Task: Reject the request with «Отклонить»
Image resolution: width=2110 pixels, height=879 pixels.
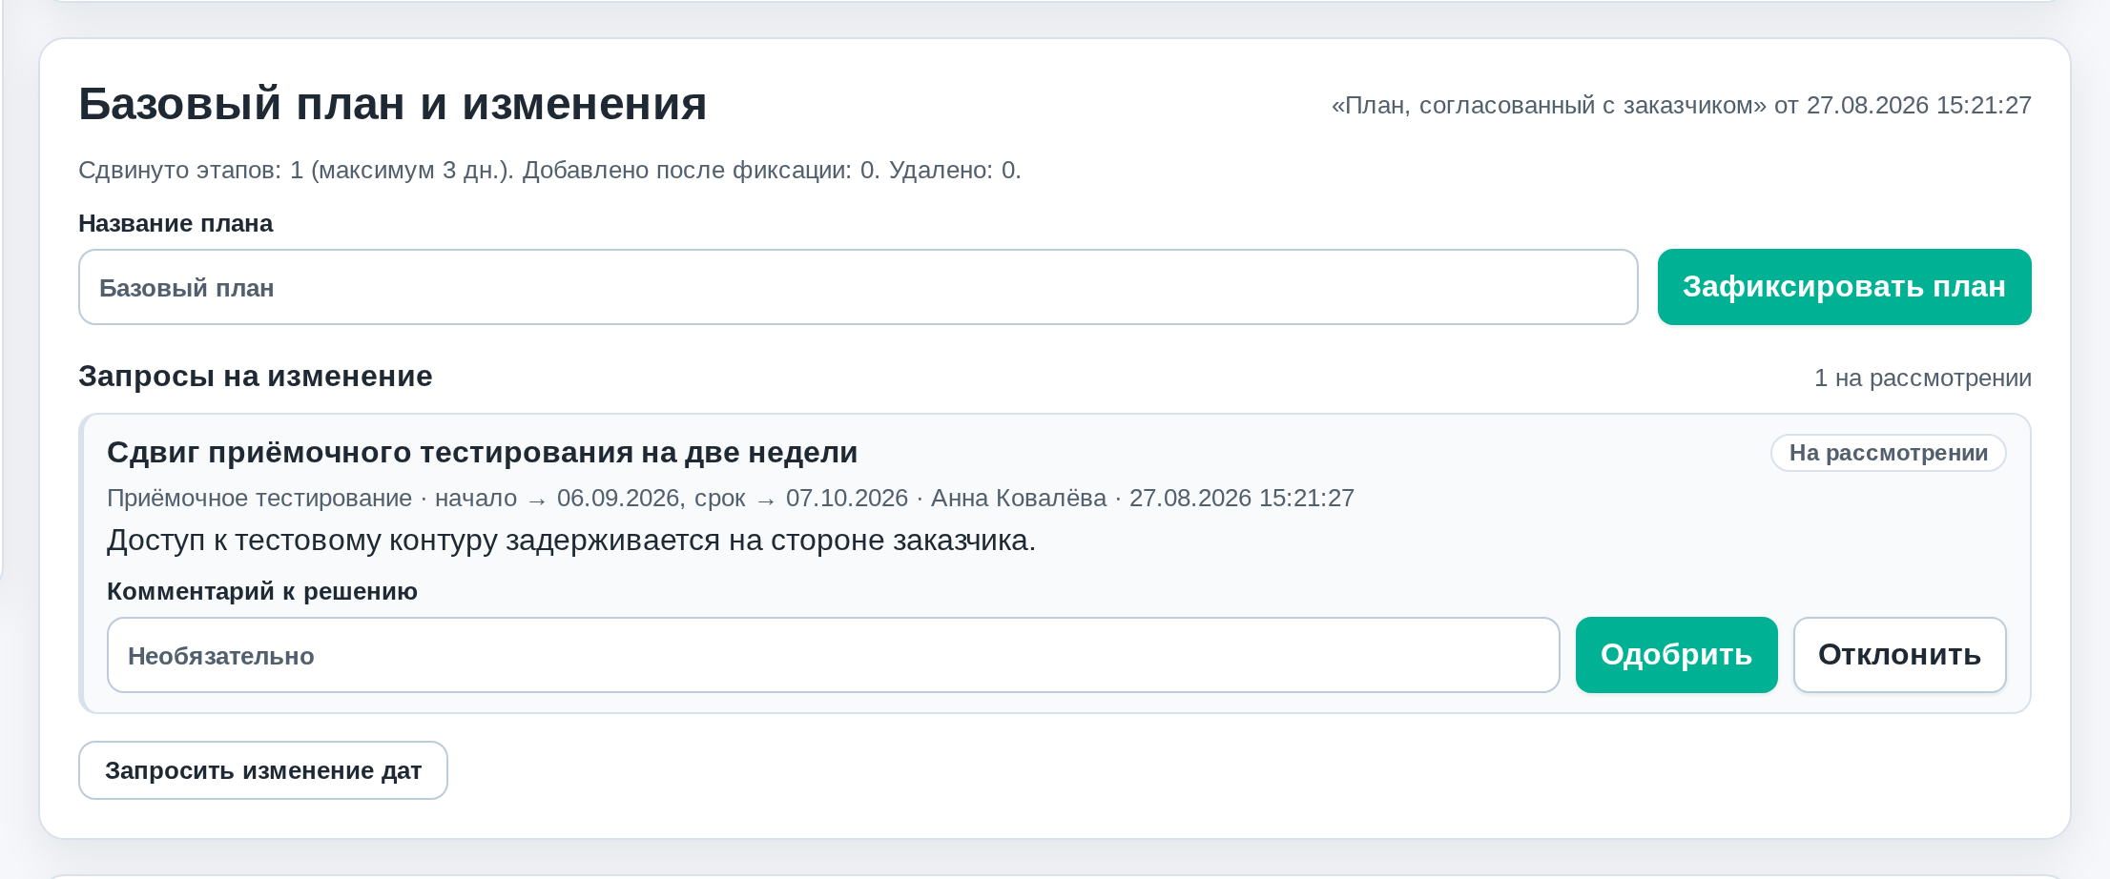Action: point(1899,655)
